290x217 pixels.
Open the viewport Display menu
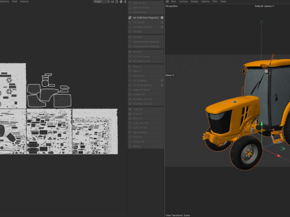pyautogui.click(x=195, y=1)
